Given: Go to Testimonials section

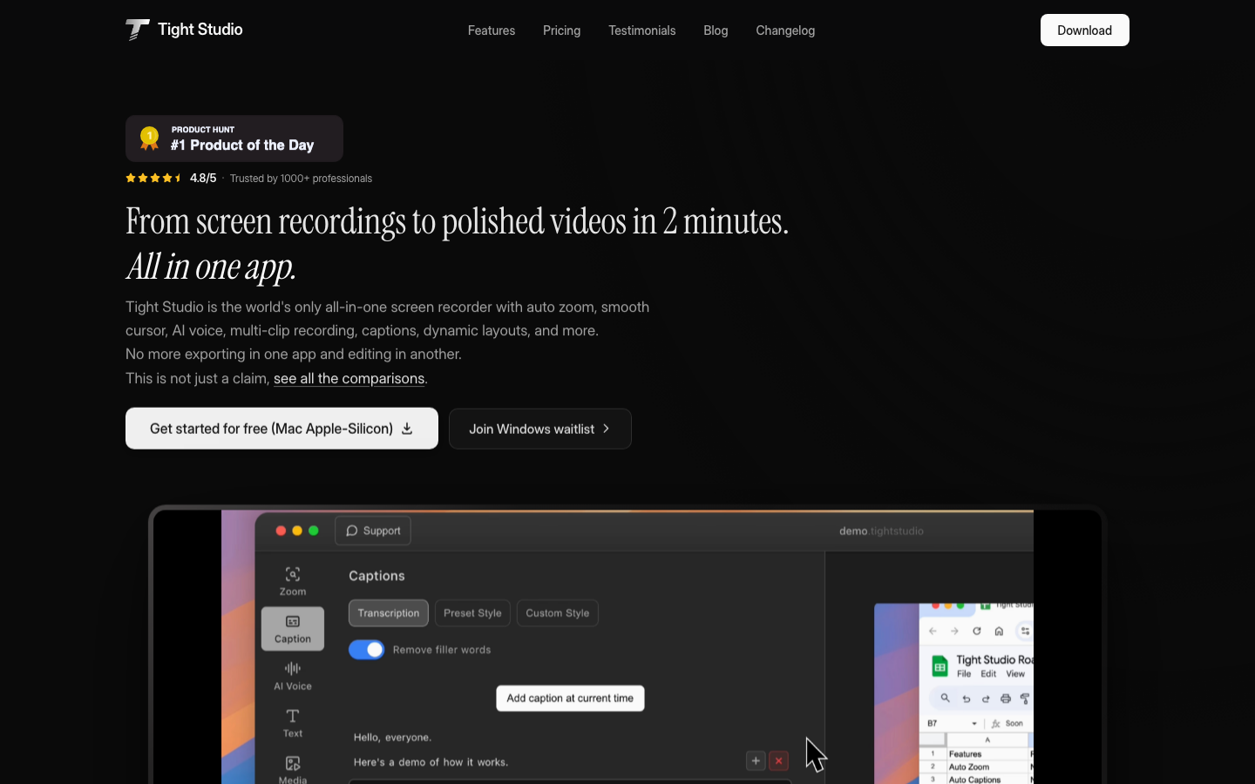Looking at the screenshot, I should [x=642, y=30].
